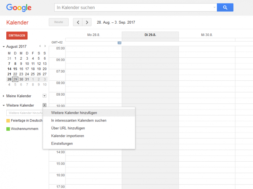
Task: Select 10 September in mini calendar
Action: [45, 85]
